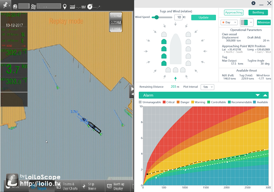Enable the middle starboard-side tug

[x=188, y=49]
